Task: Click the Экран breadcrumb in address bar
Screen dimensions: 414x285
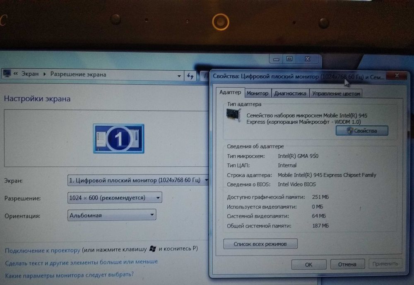Action: 30,74
